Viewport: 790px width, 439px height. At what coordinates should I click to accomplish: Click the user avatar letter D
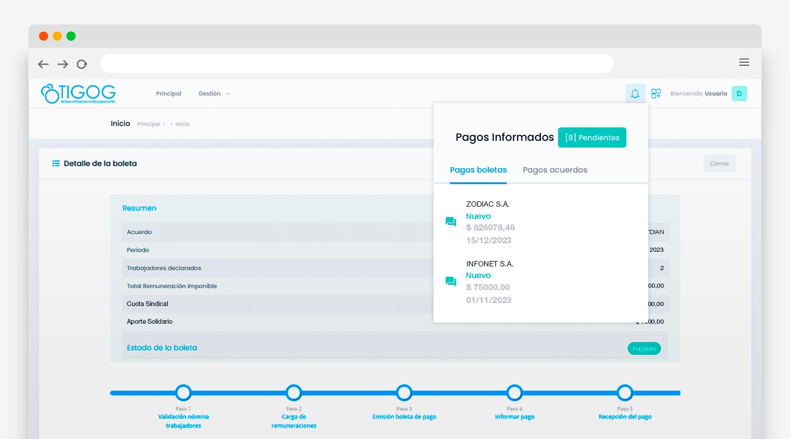(x=739, y=93)
